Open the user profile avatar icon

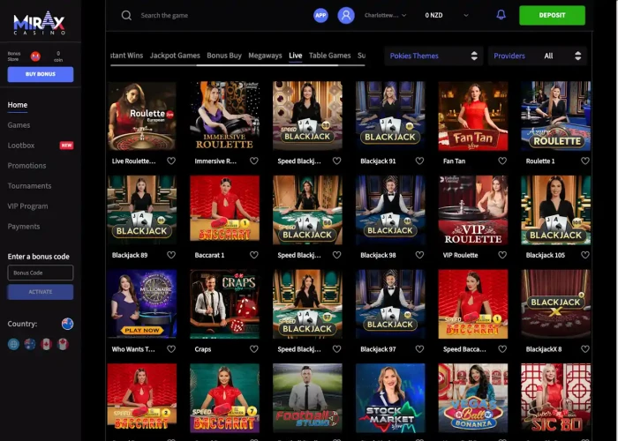click(346, 15)
